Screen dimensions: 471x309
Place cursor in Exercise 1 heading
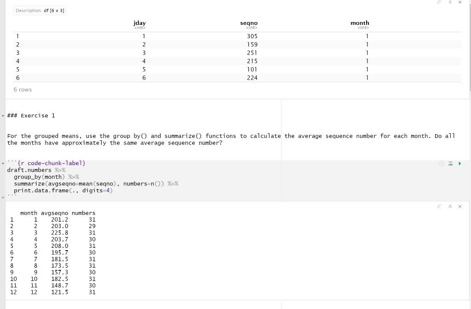pos(31,115)
